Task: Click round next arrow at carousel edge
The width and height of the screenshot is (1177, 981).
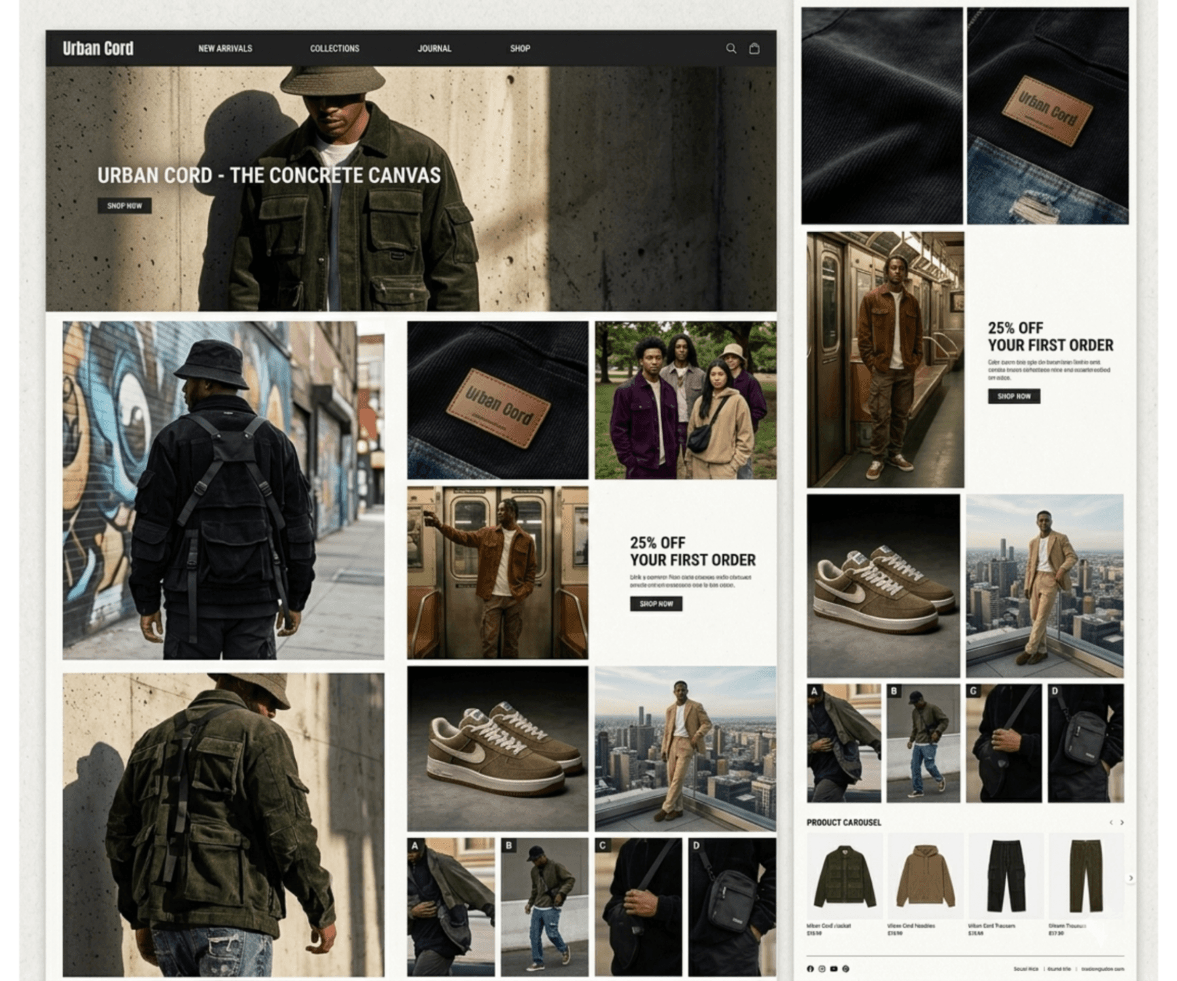Action: coord(1131,878)
